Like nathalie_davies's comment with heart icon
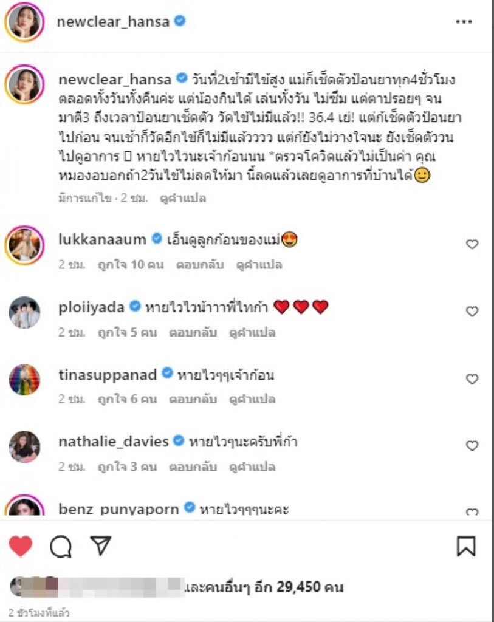The image size is (494, 622). [472, 446]
